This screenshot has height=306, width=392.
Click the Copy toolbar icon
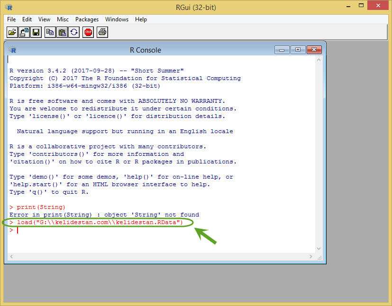50,32
